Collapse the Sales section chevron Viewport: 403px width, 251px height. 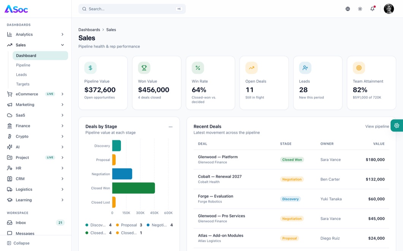click(x=62, y=45)
